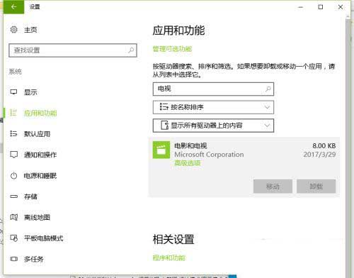The height and width of the screenshot is (278, 354).
Task: Click the back arrow in title bar
Action: tap(13, 7)
